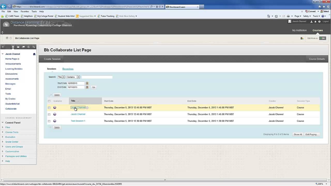331x186 pixels.
Task: Click the Logout link
Action: [x=326, y=21]
